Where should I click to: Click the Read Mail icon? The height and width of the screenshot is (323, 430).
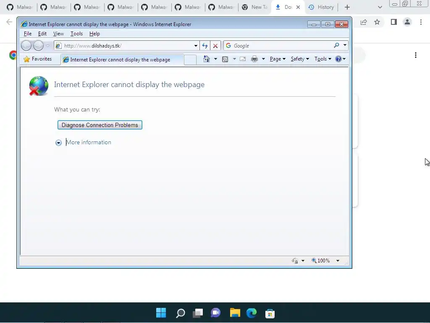(x=243, y=59)
